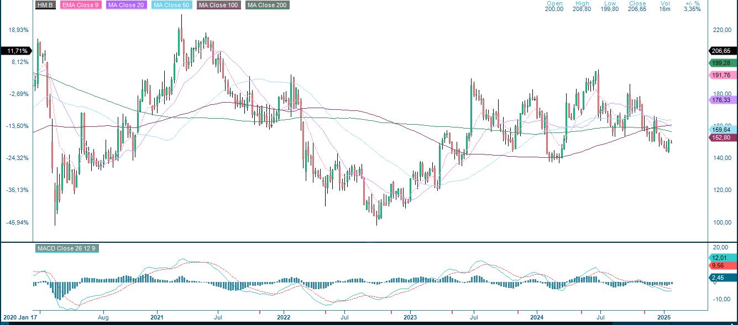Click the purple 176,33 price tag

(x=722, y=100)
